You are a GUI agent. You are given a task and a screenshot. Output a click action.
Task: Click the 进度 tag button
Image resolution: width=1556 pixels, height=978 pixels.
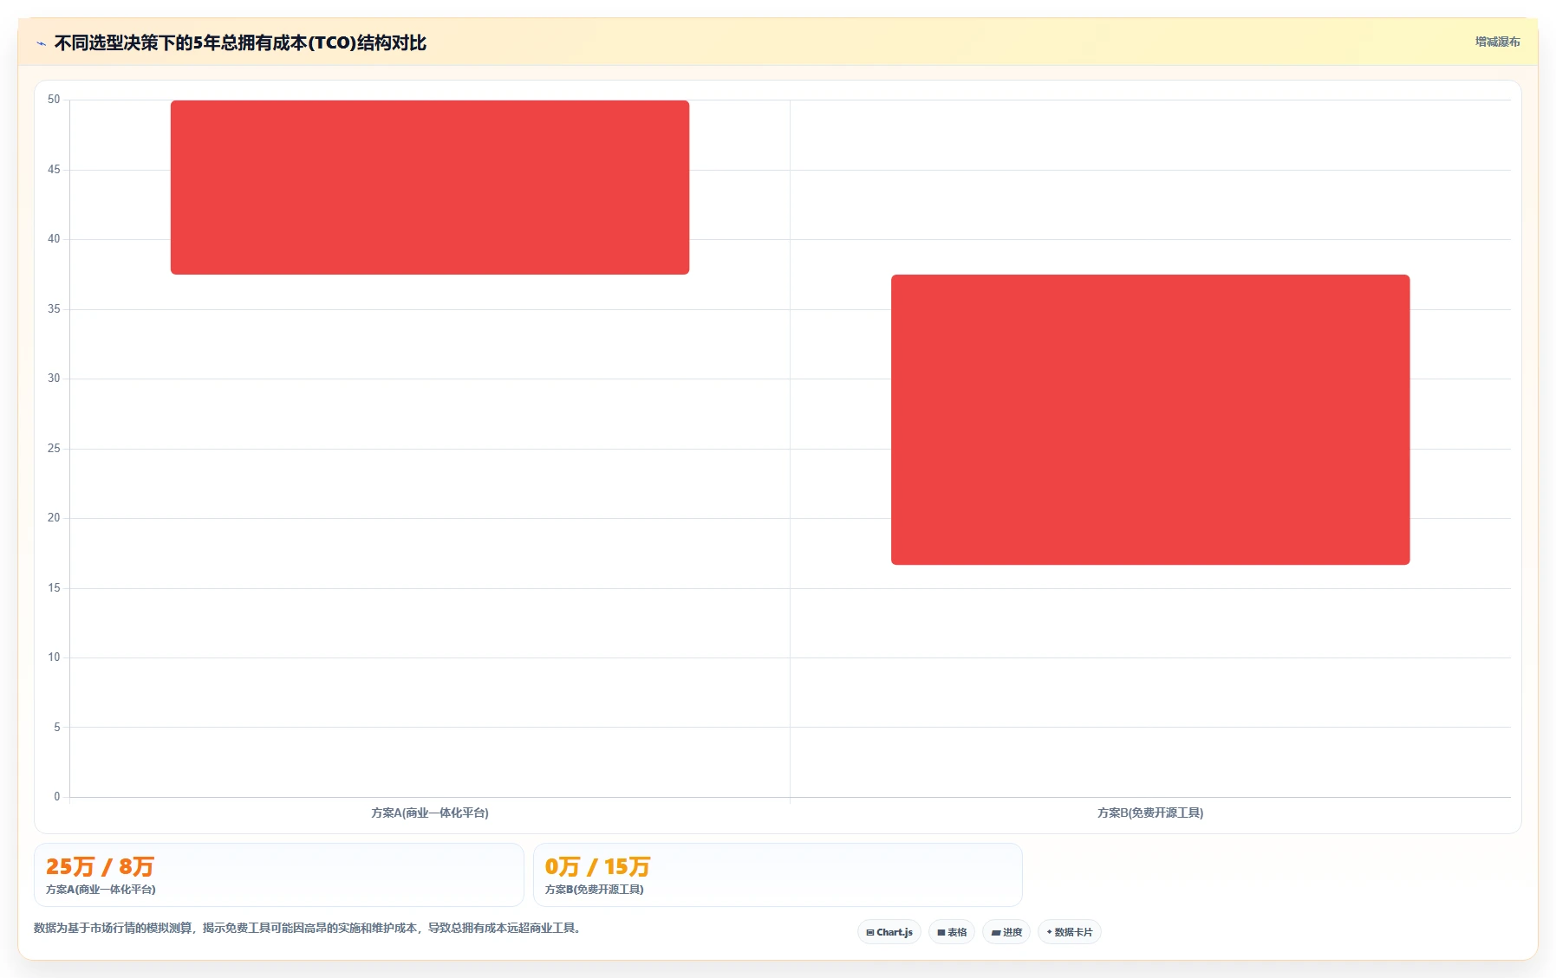point(1006,932)
